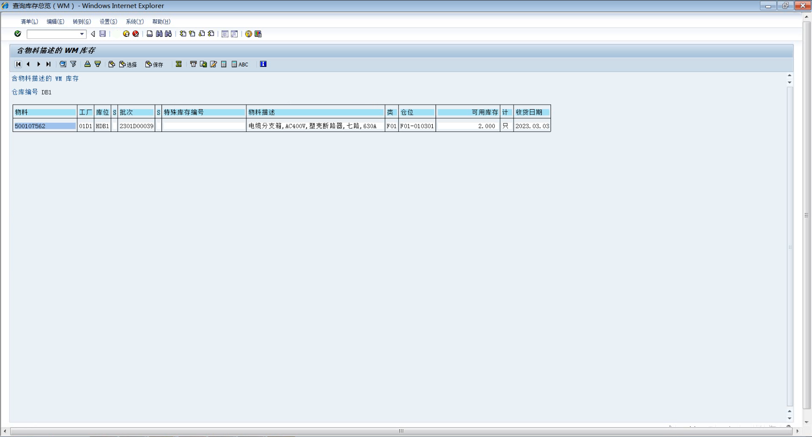Open the 设置(S) menu
This screenshot has width=812, height=437.
[108, 22]
